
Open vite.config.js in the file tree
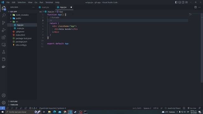pos(22,45)
